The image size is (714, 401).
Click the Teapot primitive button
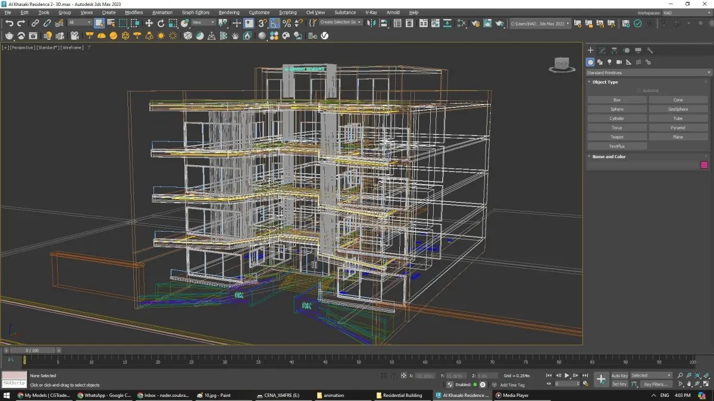tap(617, 137)
